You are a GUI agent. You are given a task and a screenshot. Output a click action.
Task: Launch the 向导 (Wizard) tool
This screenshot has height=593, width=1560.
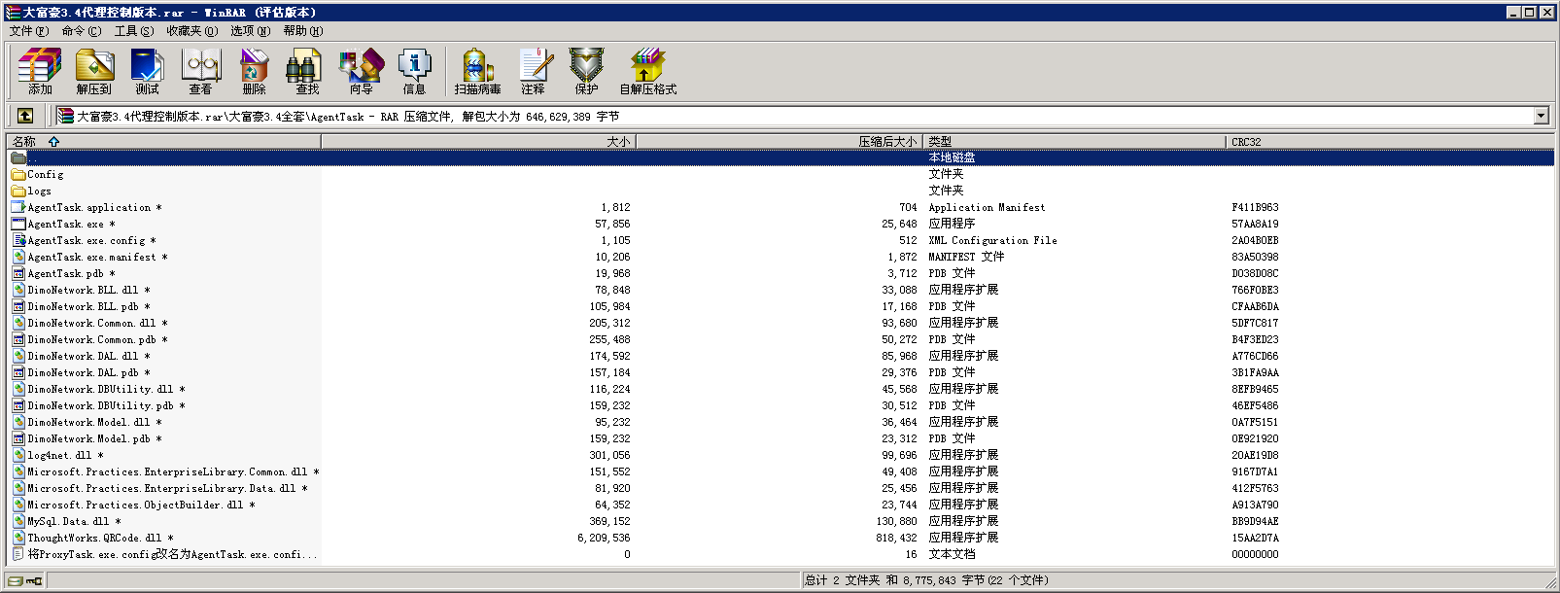(x=361, y=72)
